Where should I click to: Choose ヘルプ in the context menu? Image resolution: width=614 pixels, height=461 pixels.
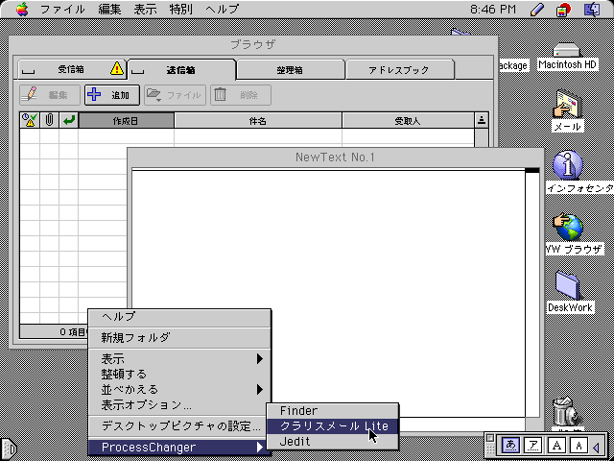pos(179,316)
